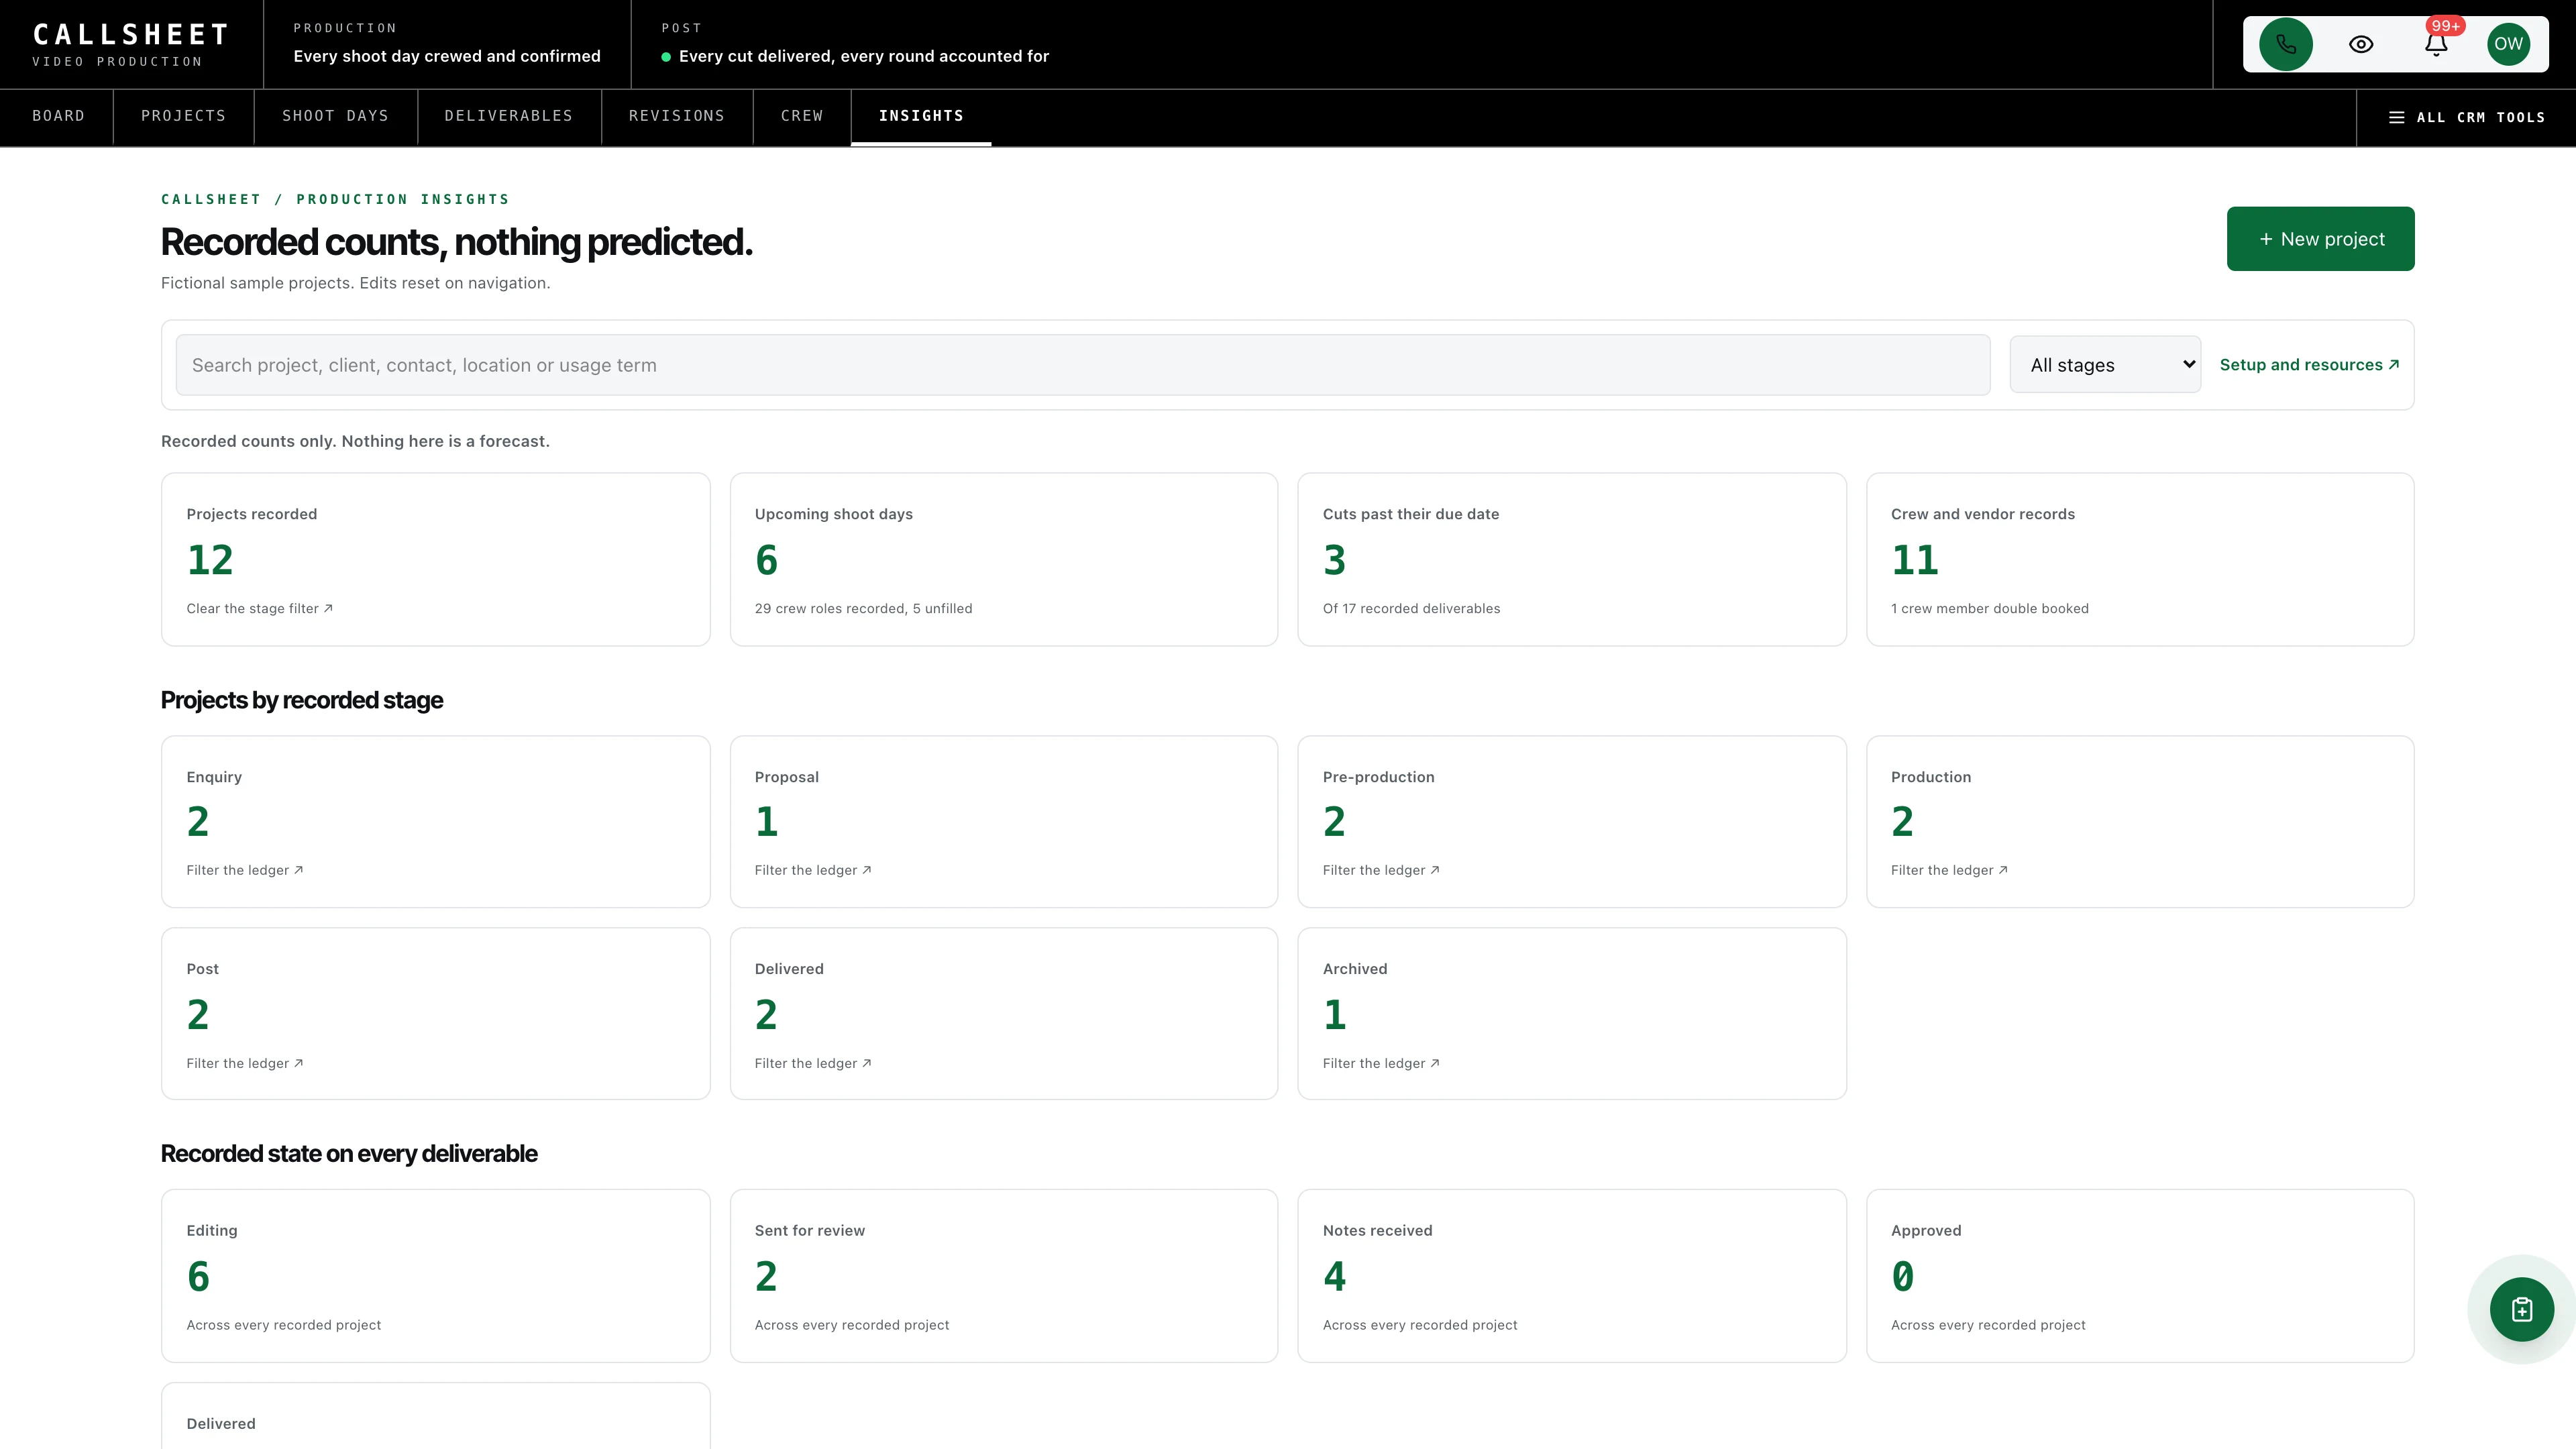Create a project with New project button
The height and width of the screenshot is (1449, 2576).
pos(2320,239)
